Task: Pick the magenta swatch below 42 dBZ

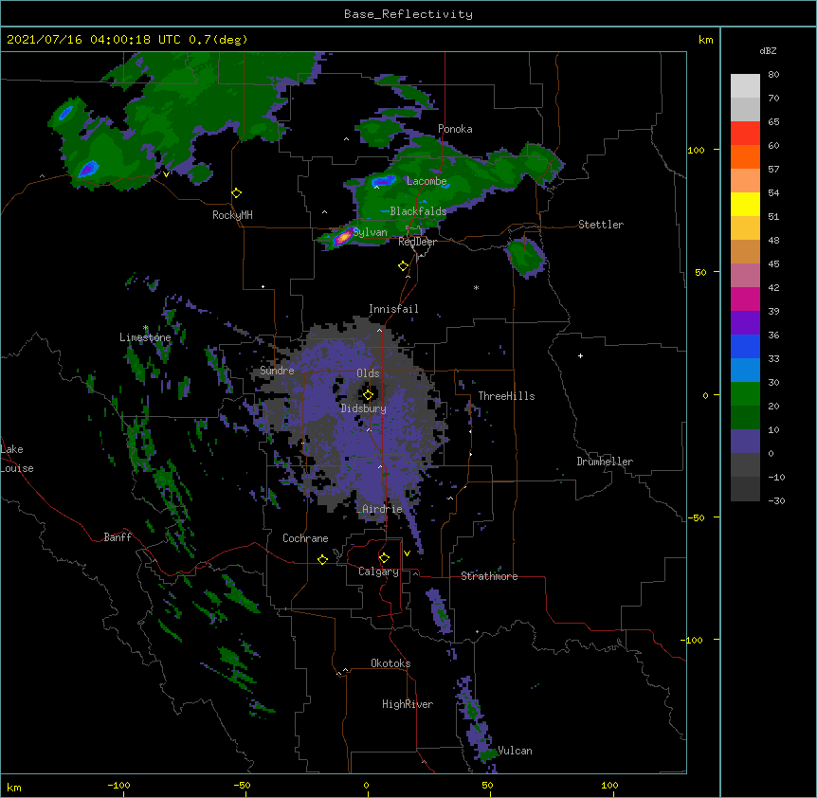Action: point(745,299)
